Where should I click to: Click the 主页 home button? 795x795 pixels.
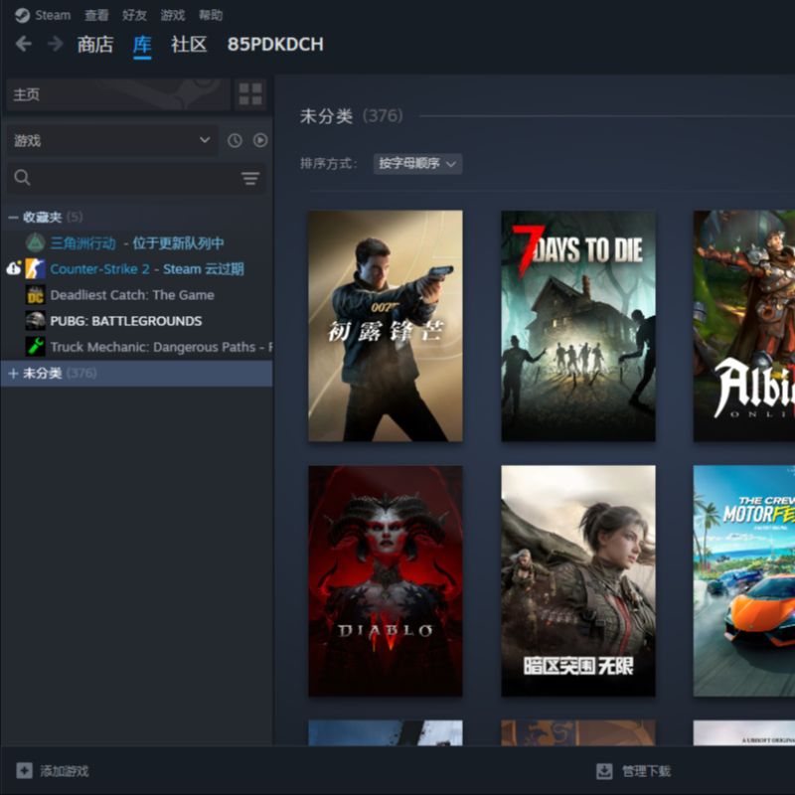coord(117,94)
